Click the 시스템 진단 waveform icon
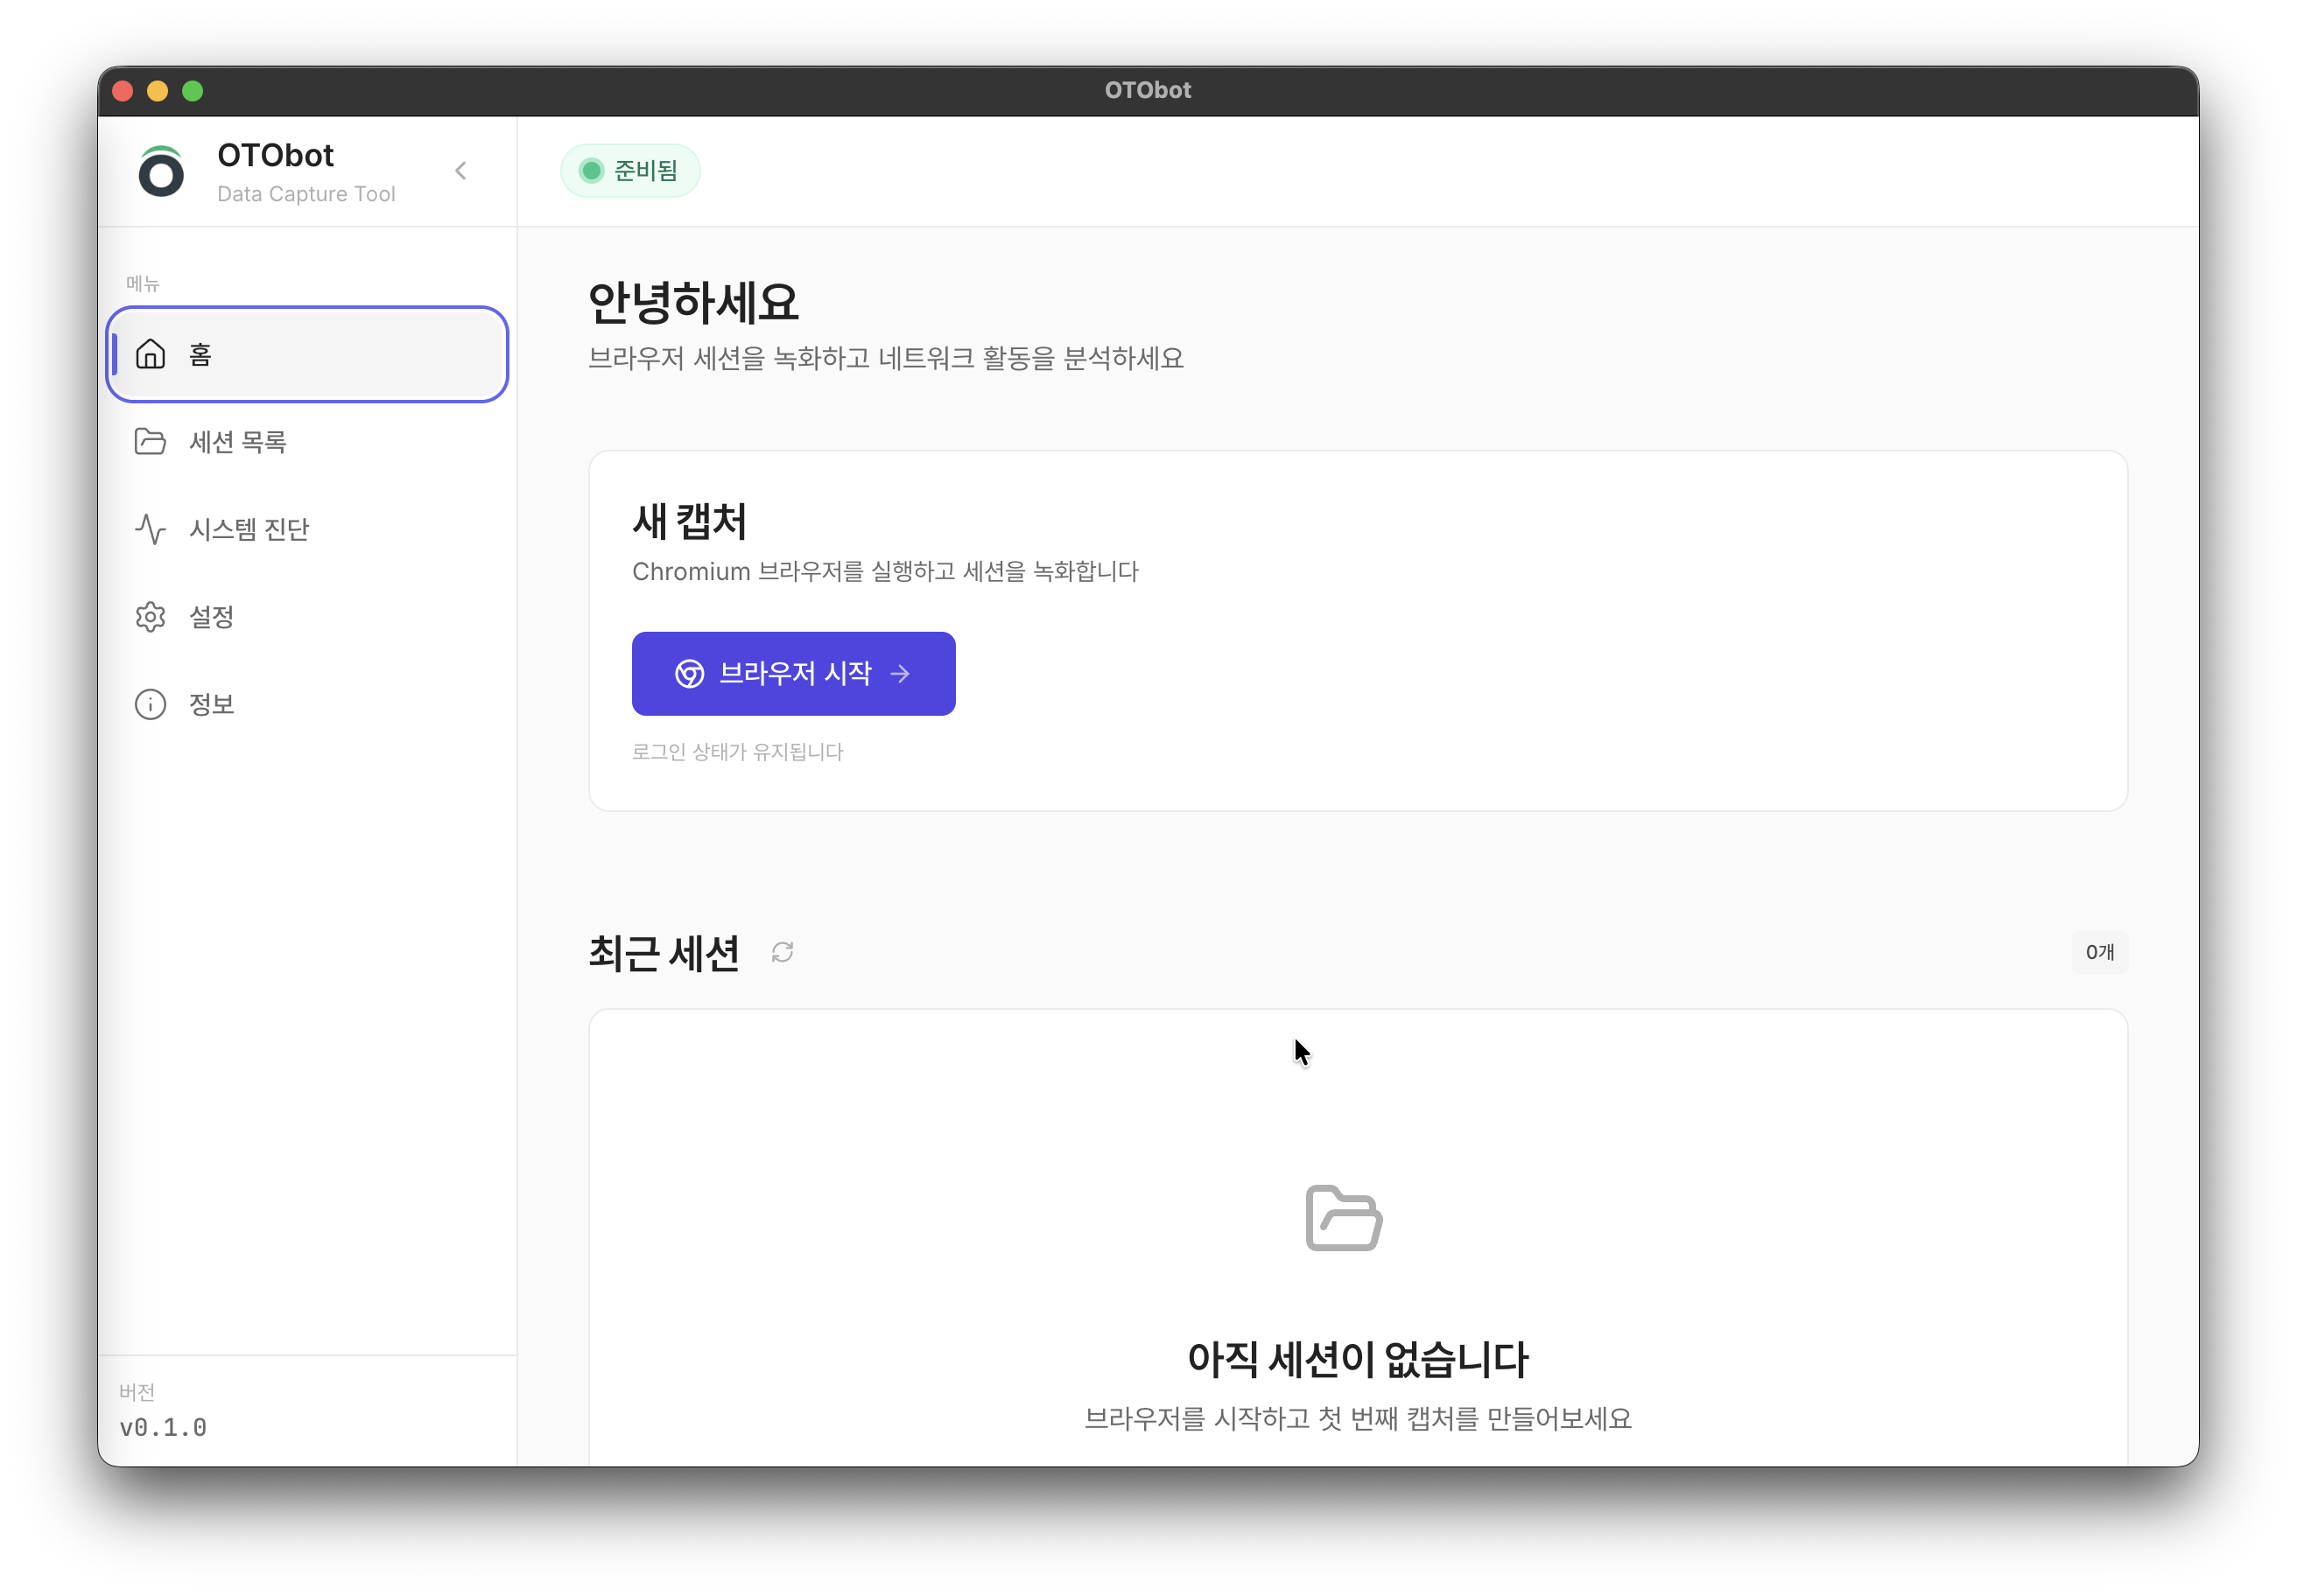This screenshot has width=2297, height=1596. (x=151, y=529)
